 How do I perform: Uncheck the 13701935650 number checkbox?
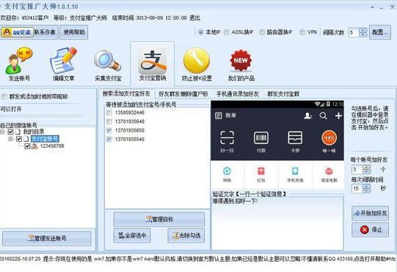pos(109,130)
